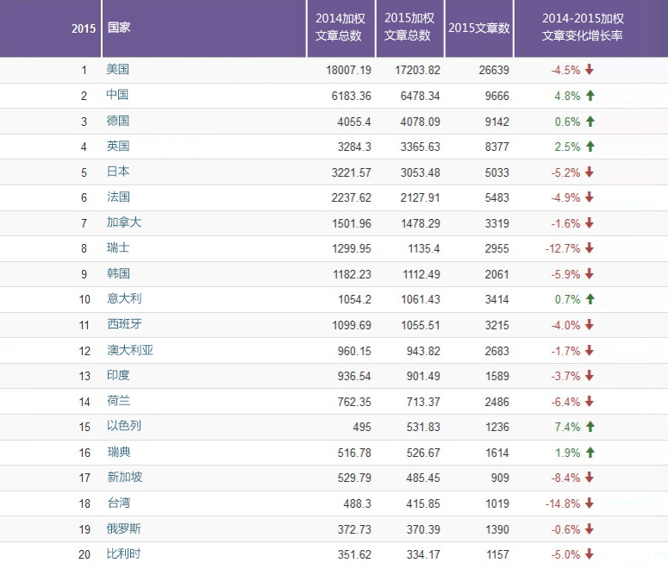The height and width of the screenshot is (569, 668).
Task: Click the green up arrow in 意大利 row
Action: 590,299
